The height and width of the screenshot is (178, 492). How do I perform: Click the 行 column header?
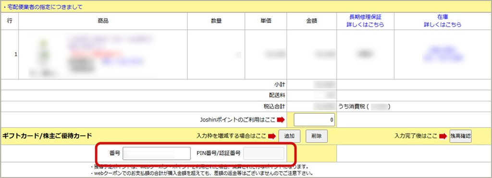10,21
